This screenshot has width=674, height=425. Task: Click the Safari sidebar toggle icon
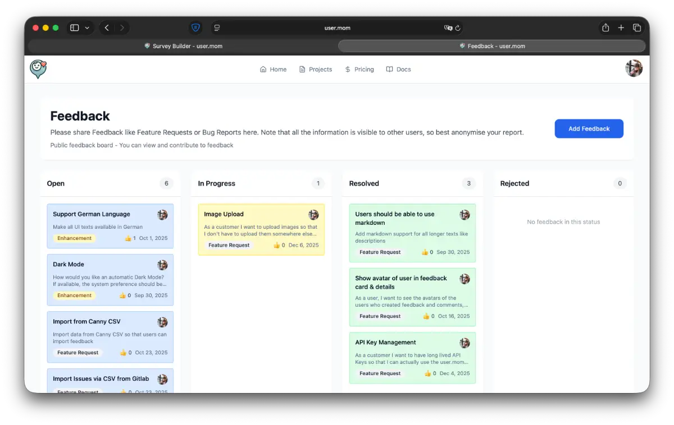tap(74, 28)
